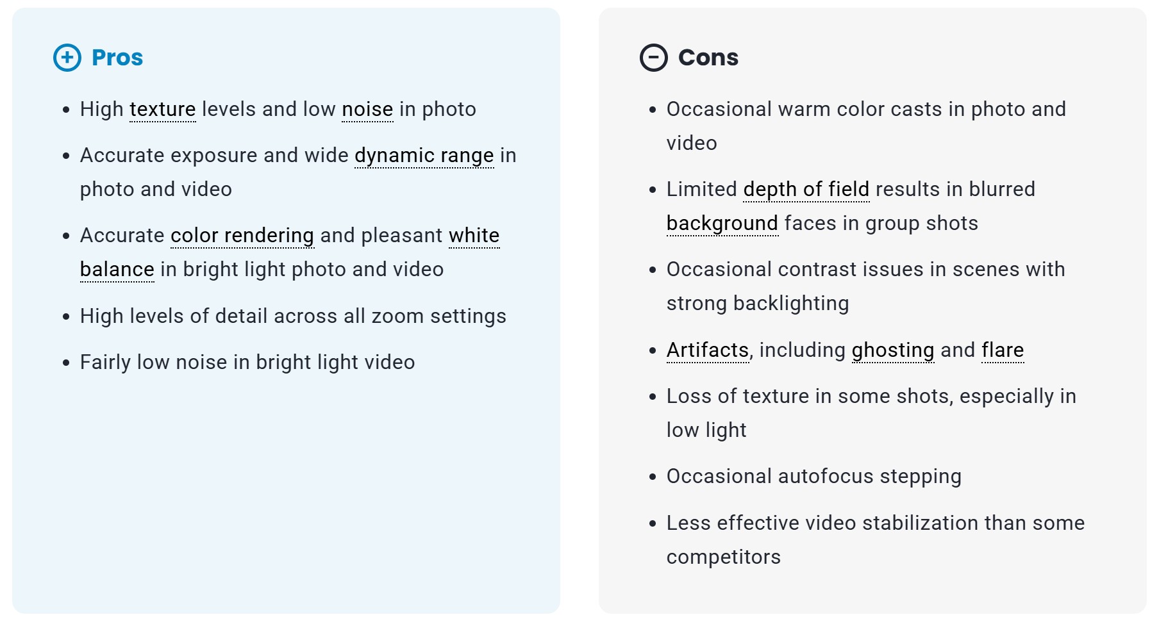Click the underlined word 'white' in Pros
Viewport: 1159px width, 624px height.
pyautogui.click(x=474, y=236)
